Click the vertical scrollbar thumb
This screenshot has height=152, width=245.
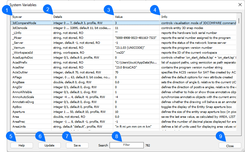(x=239, y=21)
